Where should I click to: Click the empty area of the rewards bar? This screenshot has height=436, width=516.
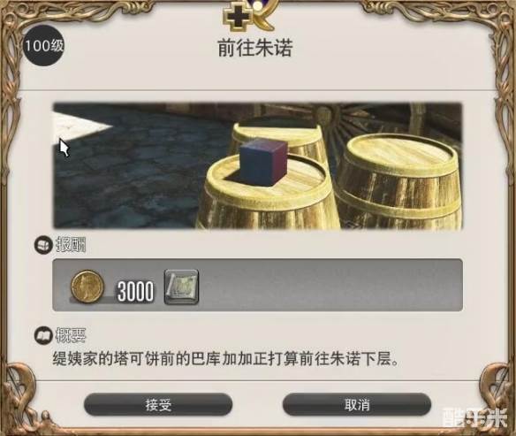pos(329,285)
